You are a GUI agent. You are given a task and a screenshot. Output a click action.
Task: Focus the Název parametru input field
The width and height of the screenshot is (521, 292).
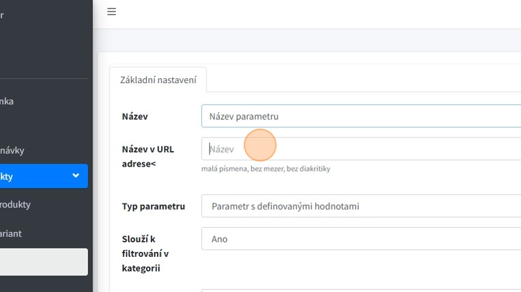[x=360, y=116]
